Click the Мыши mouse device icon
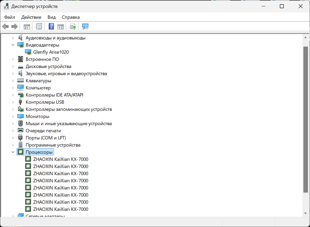 tap(20, 124)
